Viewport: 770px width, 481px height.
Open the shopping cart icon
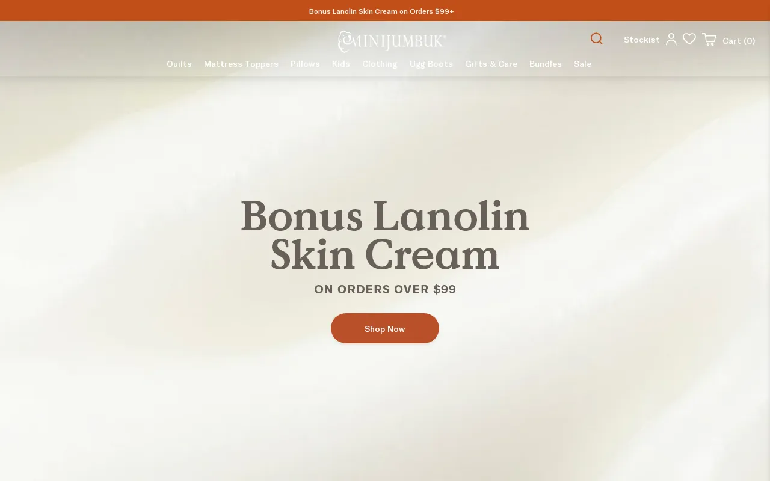[x=709, y=39]
